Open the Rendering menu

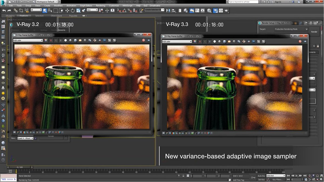(100, 5)
